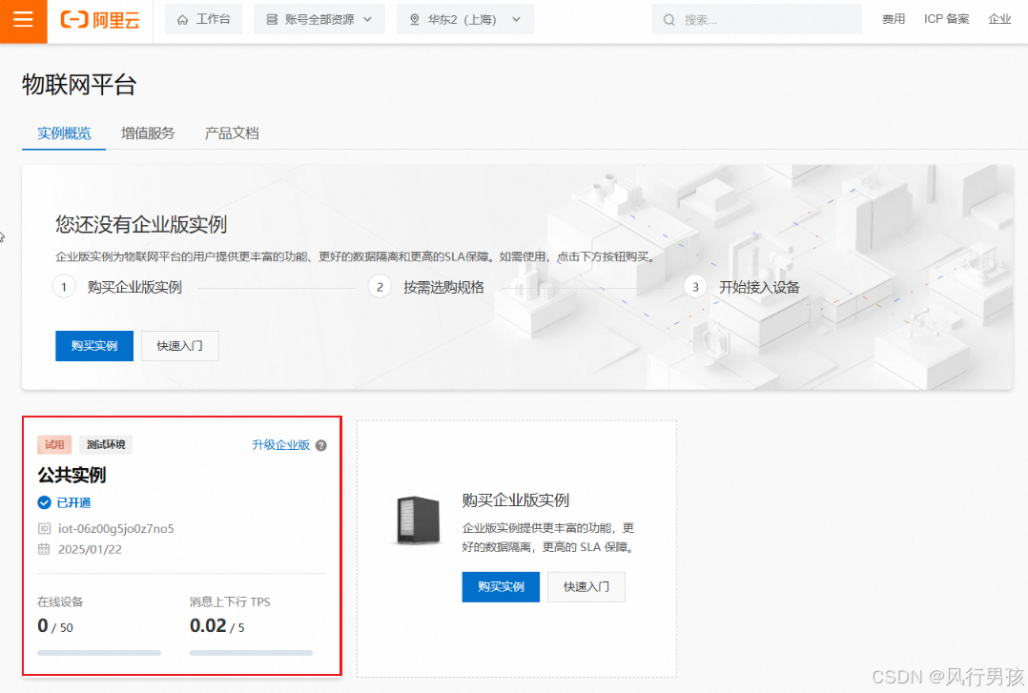Click step 3 circle 开始接入设备
This screenshot has width=1028, height=693.
pyautogui.click(x=695, y=287)
